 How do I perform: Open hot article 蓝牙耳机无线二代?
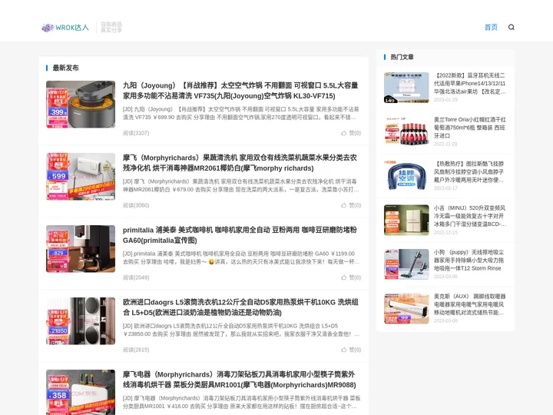click(x=470, y=83)
